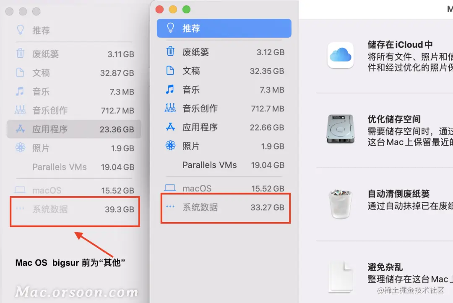Click the 储存在 iCloud 中 heading
This screenshot has height=303, width=453.
click(400, 45)
